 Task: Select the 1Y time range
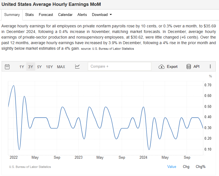22,66
